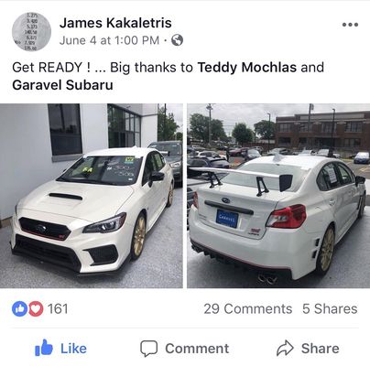The height and width of the screenshot is (366, 370).
Task: Click the thumbs-up icon beside Like
Action: click(44, 348)
